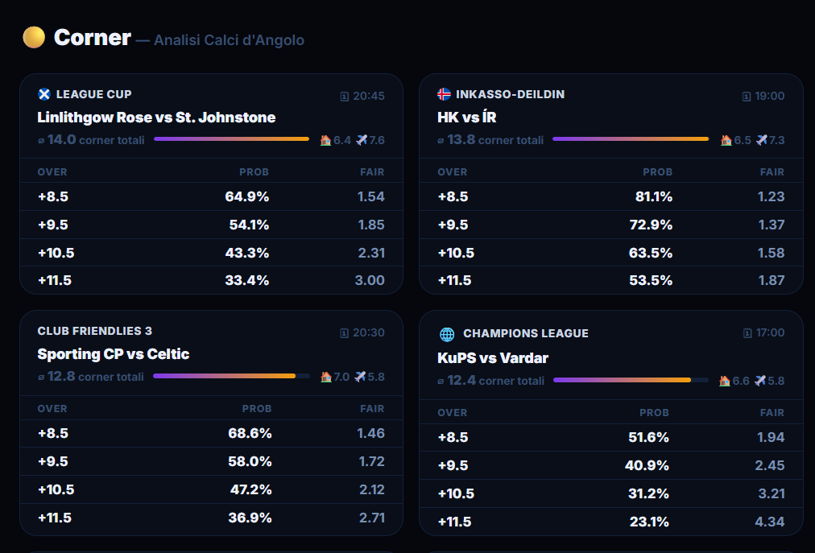Click the Iceland flag icon next to Inkasso-Deildin
815x553 pixels.
(444, 94)
